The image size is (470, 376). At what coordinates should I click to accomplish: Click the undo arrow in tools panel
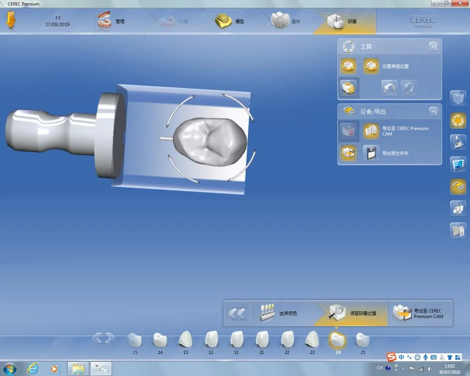390,88
